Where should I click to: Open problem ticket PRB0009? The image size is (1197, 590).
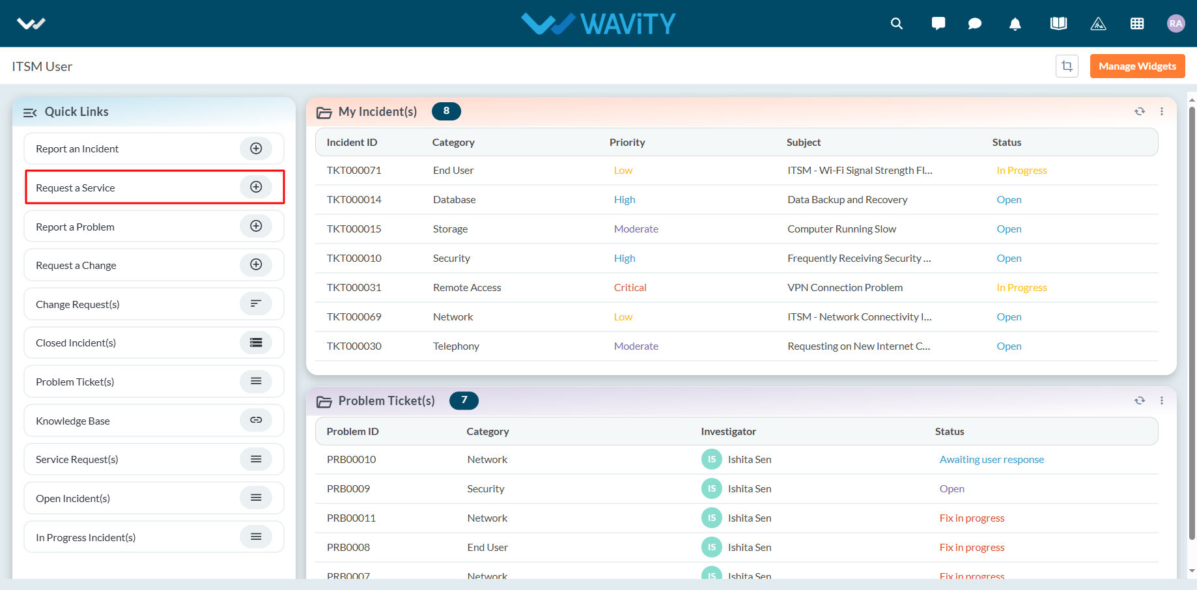click(348, 488)
